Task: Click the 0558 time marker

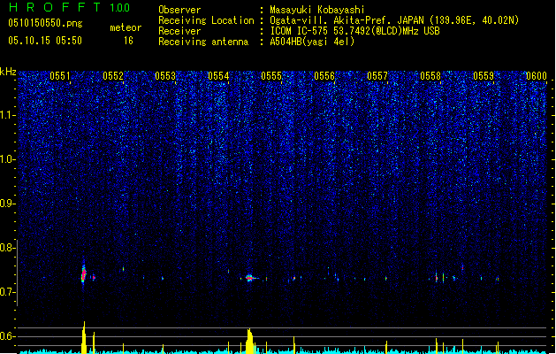Action: [x=430, y=76]
